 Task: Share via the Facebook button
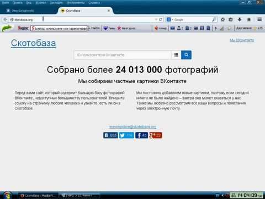coord(142,135)
